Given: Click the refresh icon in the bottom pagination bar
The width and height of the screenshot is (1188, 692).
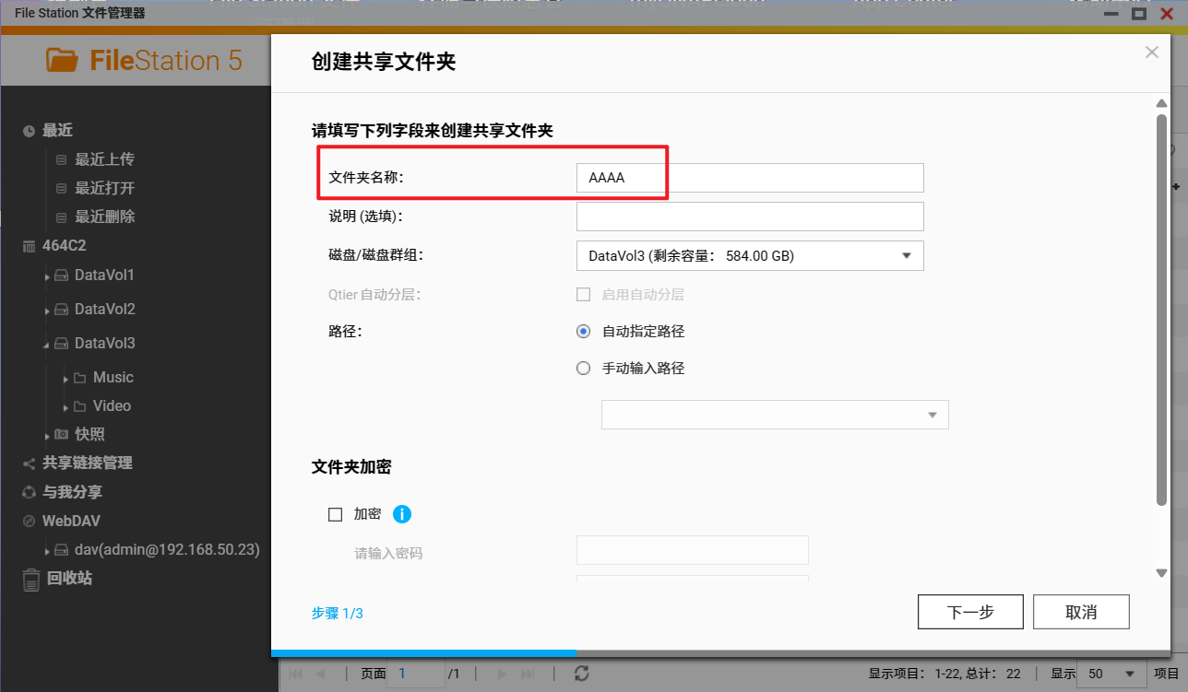Looking at the screenshot, I should point(581,674).
